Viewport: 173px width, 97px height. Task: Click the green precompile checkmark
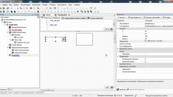coord(136,96)
